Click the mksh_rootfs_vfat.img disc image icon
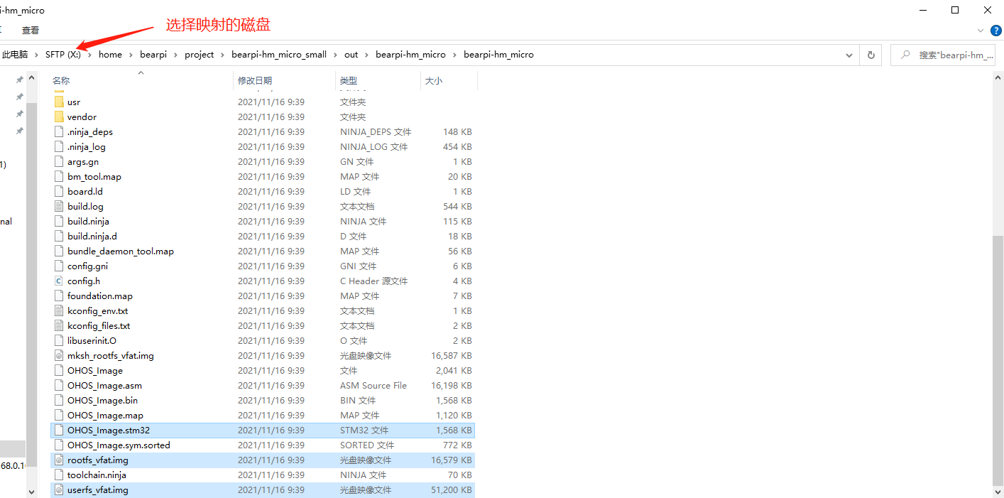Image resolution: width=1004 pixels, height=498 pixels. [59, 355]
